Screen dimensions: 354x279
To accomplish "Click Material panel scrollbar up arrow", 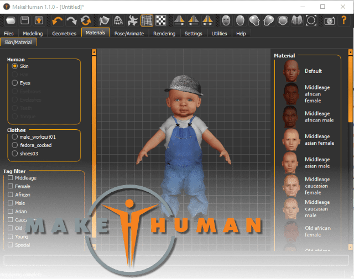I will point(350,52).
